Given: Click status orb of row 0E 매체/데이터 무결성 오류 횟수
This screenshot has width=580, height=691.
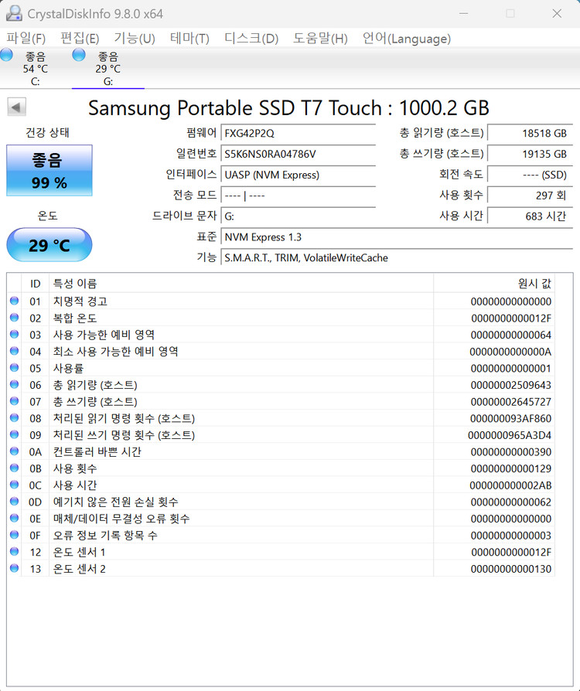Looking at the screenshot, I should pos(14,518).
